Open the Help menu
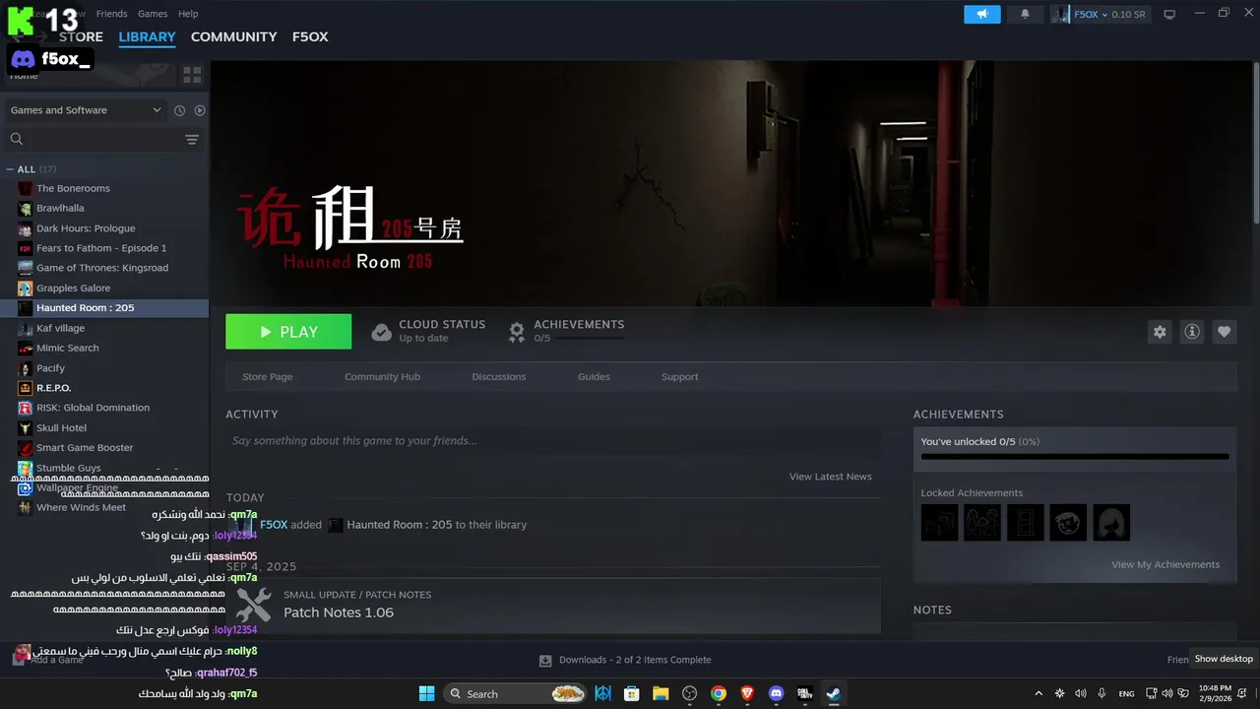1260x709 pixels. coord(188,14)
